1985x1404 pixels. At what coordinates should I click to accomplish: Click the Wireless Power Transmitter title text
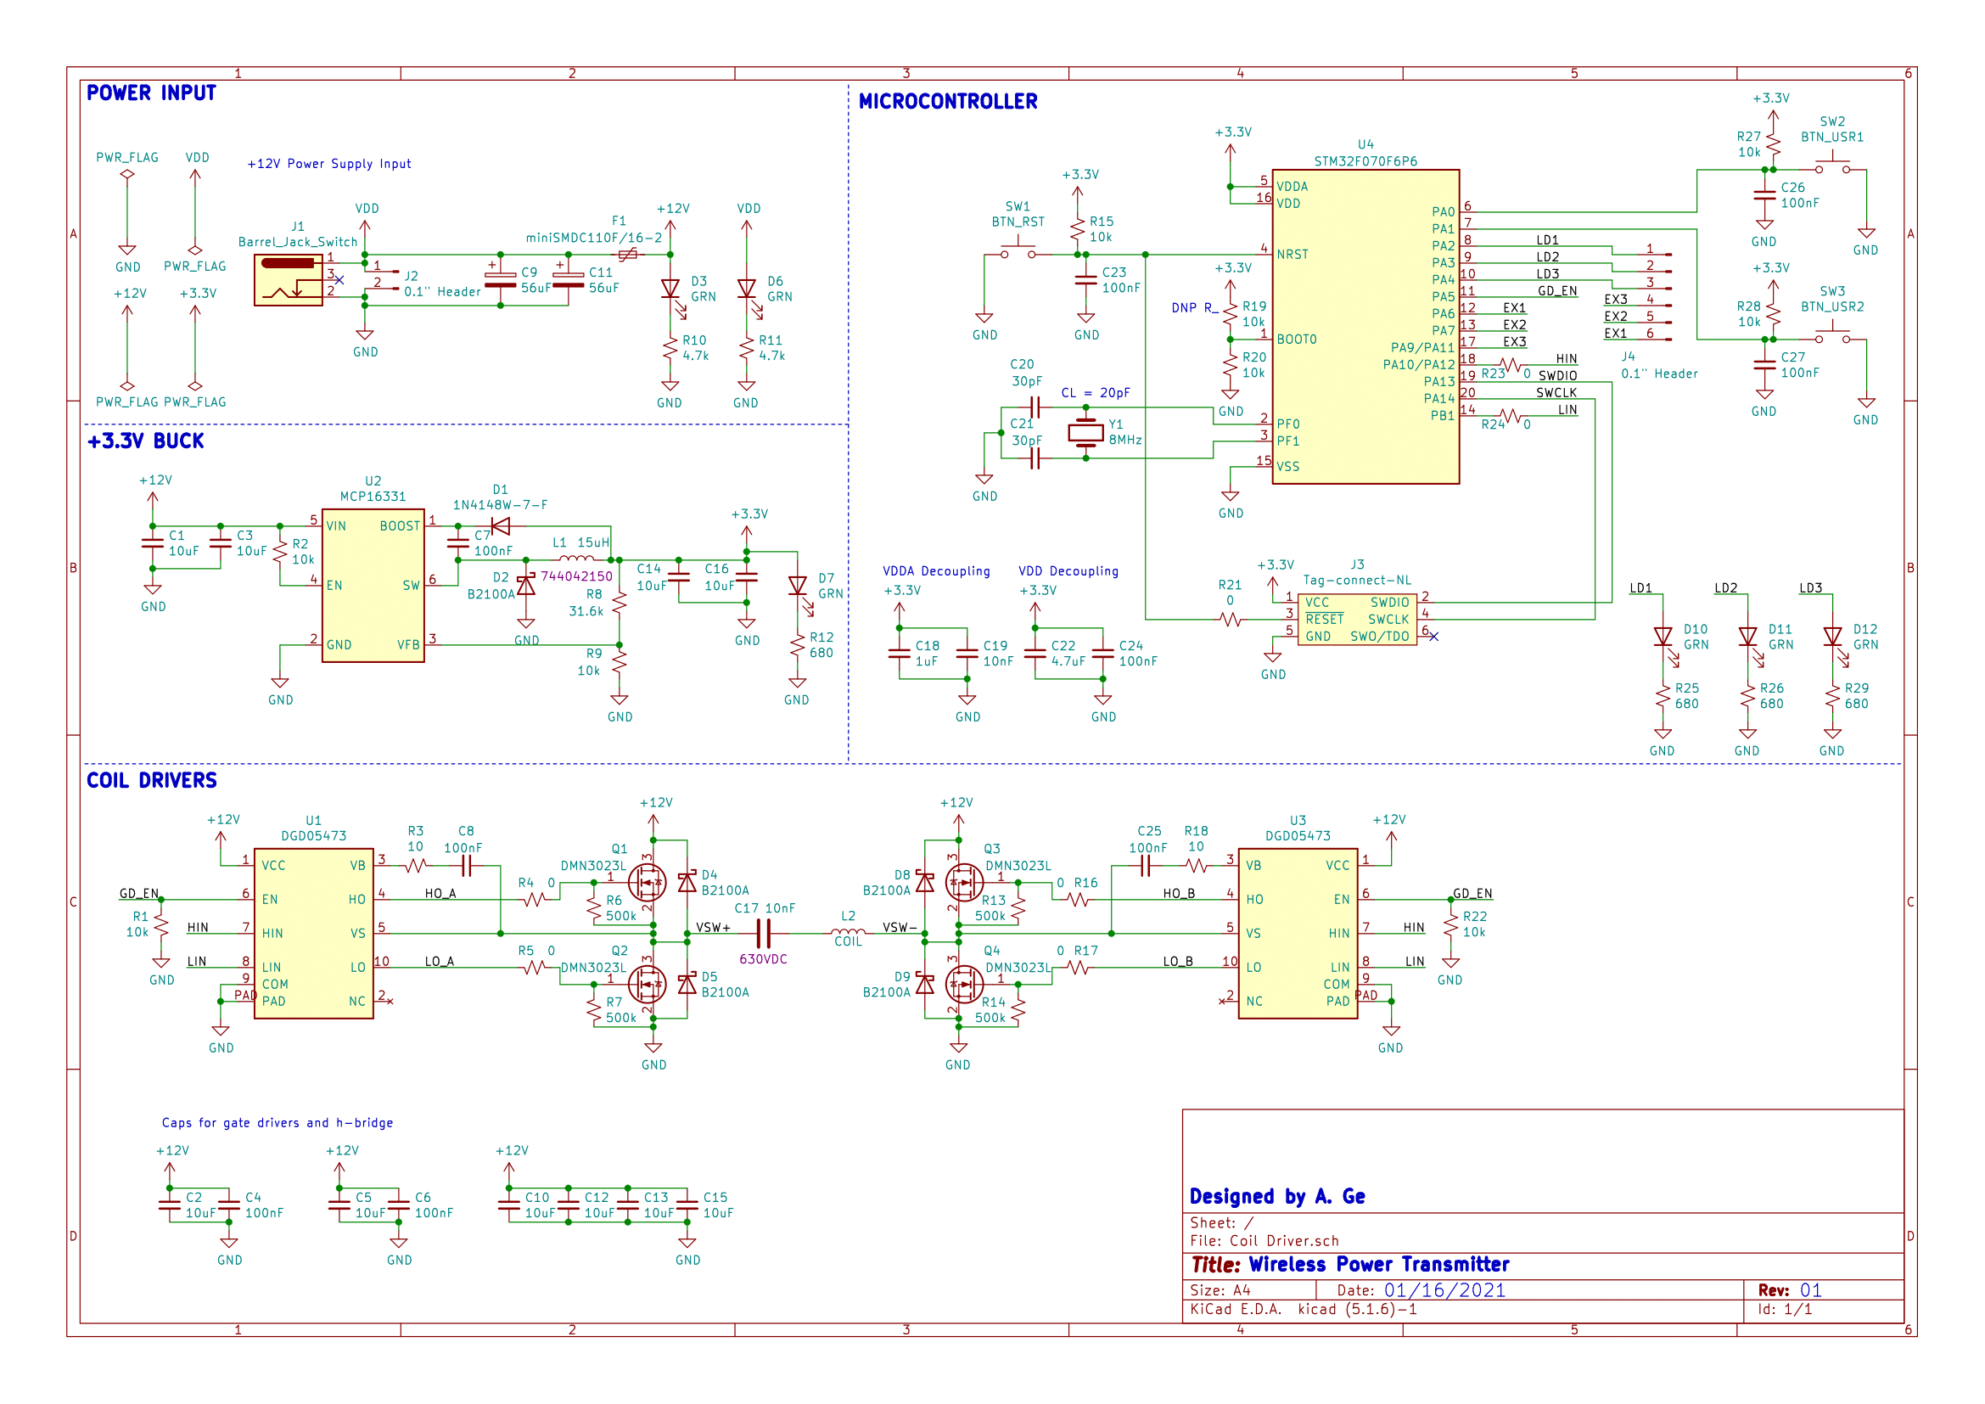(x=1379, y=1264)
